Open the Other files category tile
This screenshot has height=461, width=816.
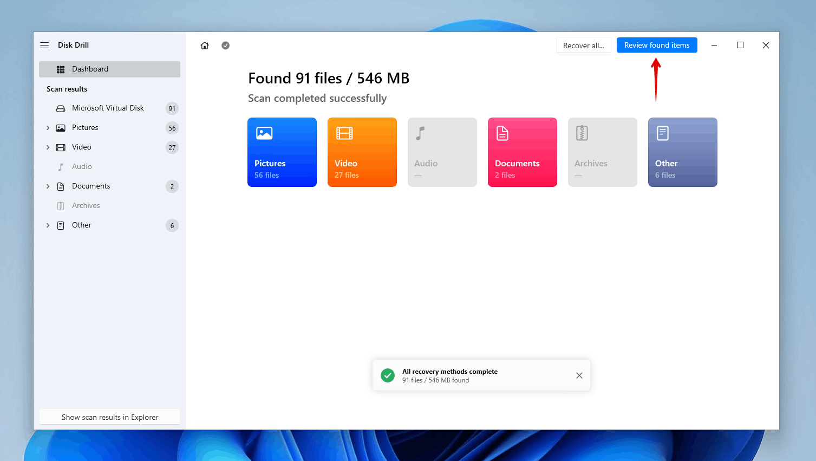[x=682, y=152]
